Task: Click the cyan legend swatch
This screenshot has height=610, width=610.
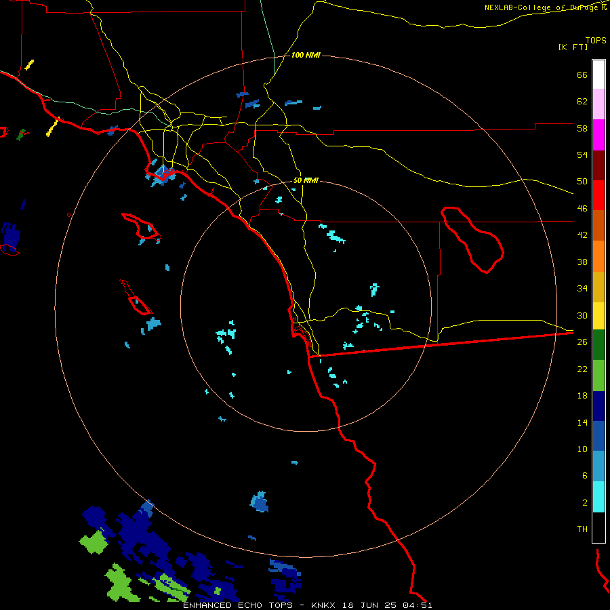Action: click(598, 497)
